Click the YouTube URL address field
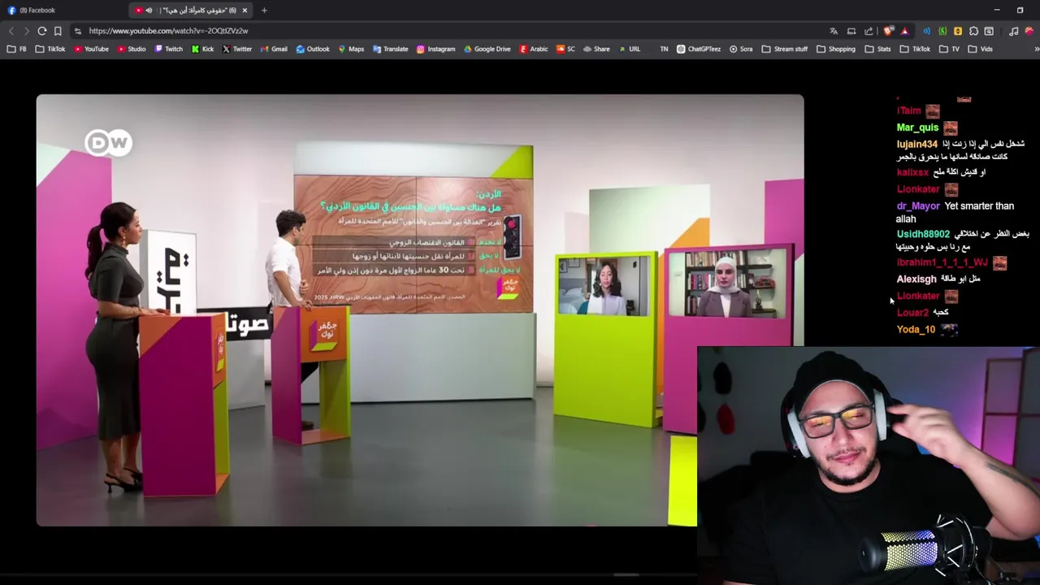Screen dimensions: 1040x585 click(x=168, y=31)
